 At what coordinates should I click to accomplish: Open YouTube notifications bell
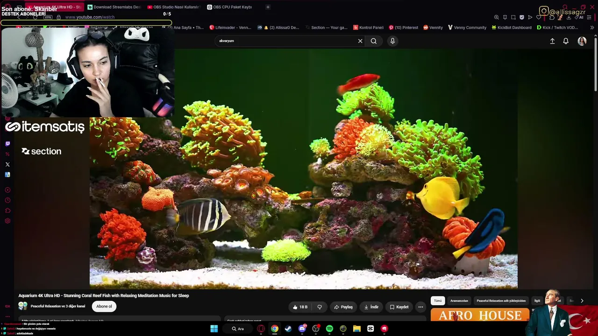(x=566, y=41)
